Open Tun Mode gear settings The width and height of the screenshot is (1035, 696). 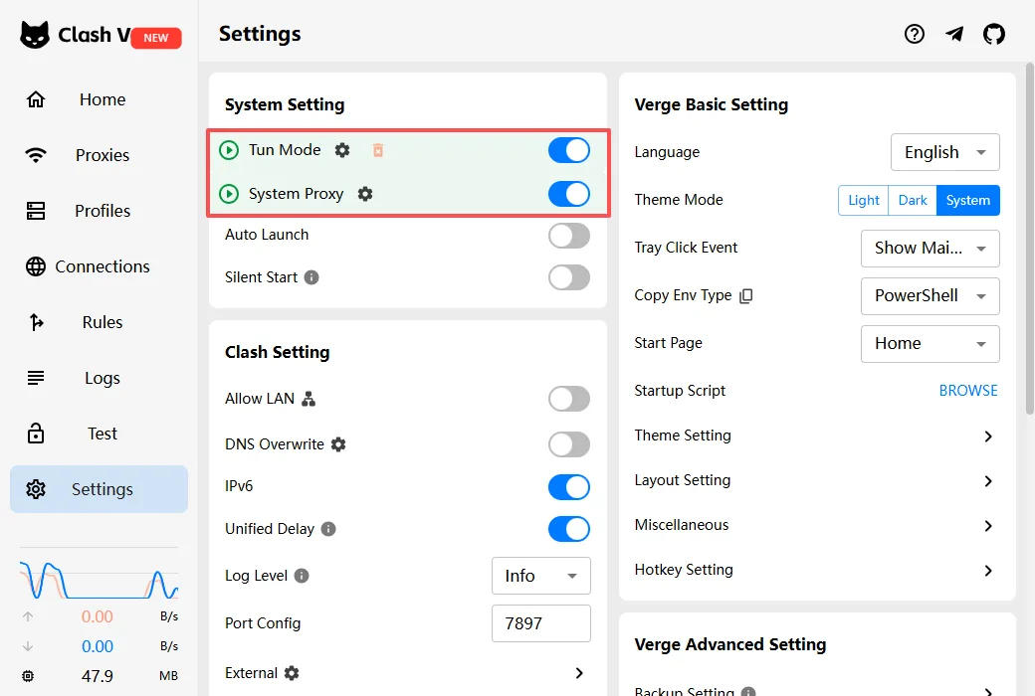342,150
